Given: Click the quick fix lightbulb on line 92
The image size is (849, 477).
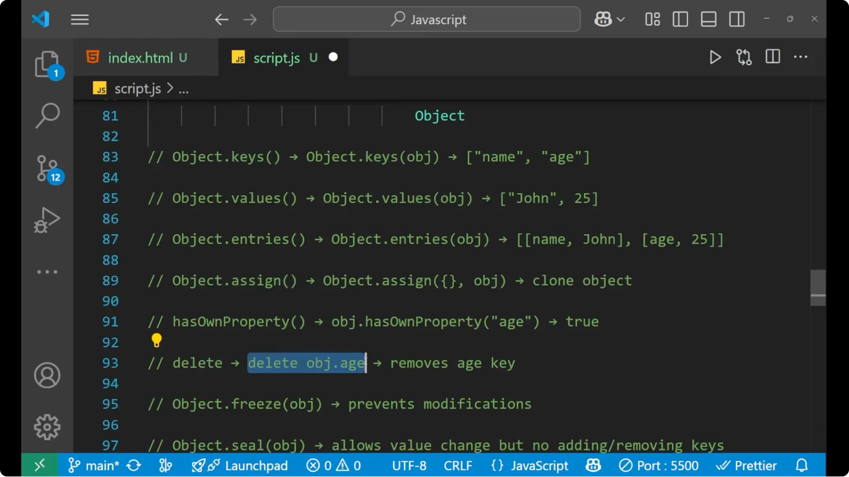Looking at the screenshot, I should 157,340.
